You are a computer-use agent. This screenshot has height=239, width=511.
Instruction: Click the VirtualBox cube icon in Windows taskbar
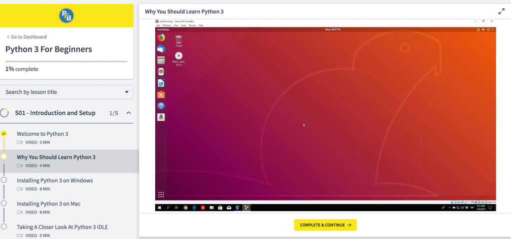(238, 208)
